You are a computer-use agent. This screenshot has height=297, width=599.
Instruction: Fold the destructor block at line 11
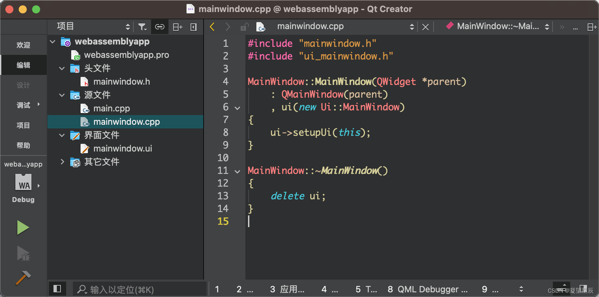237,172
